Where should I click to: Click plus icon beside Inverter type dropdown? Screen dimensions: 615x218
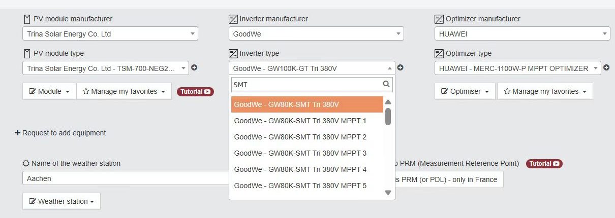coord(401,68)
